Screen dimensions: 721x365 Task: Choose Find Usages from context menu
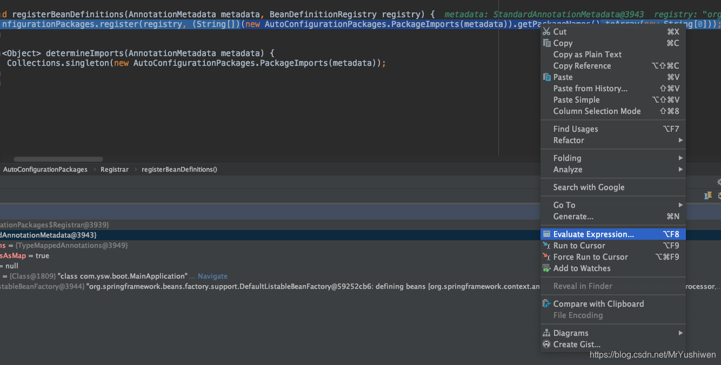[575, 129]
